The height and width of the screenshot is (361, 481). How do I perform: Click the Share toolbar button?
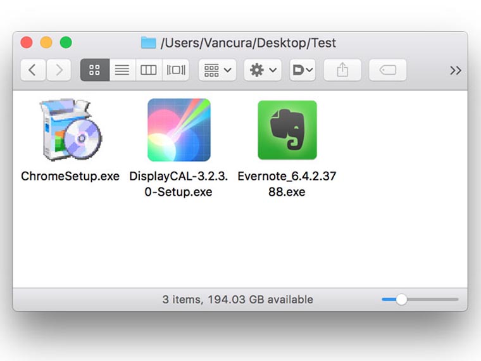click(342, 70)
